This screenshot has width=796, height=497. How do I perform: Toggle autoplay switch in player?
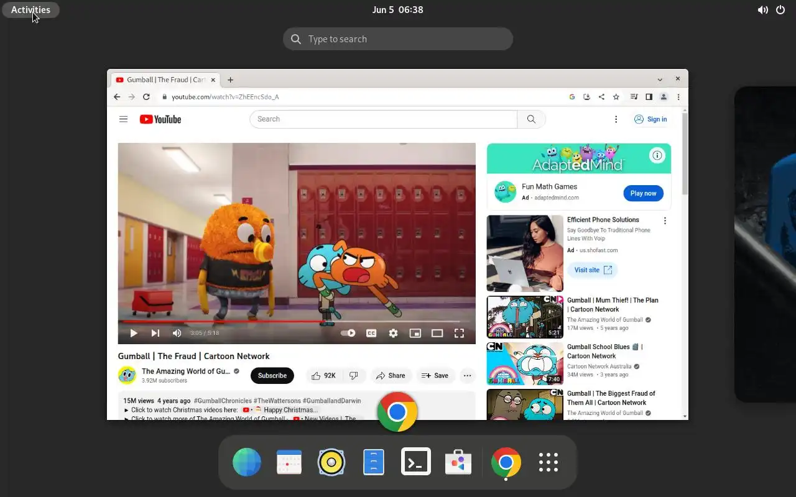click(x=348, y=333)
